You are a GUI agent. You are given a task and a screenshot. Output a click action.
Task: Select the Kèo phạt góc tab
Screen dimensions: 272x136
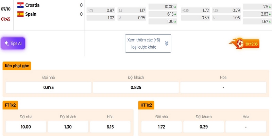pos(17,66)
